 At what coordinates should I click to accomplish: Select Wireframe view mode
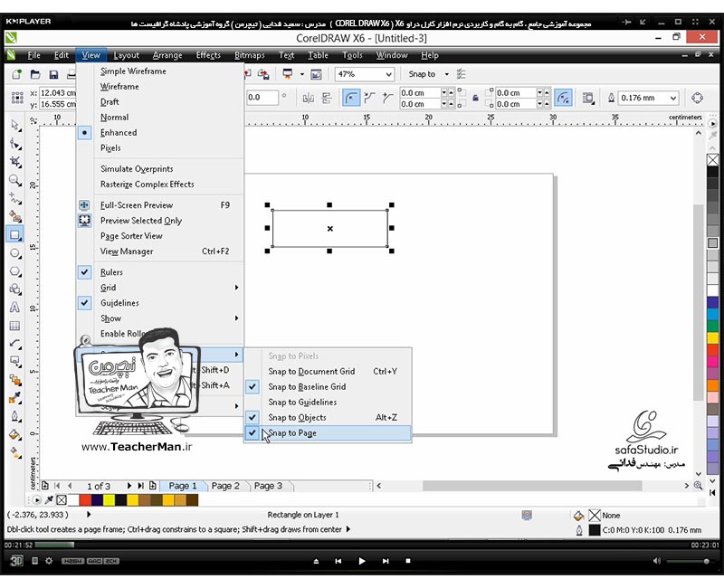[160, 86]
